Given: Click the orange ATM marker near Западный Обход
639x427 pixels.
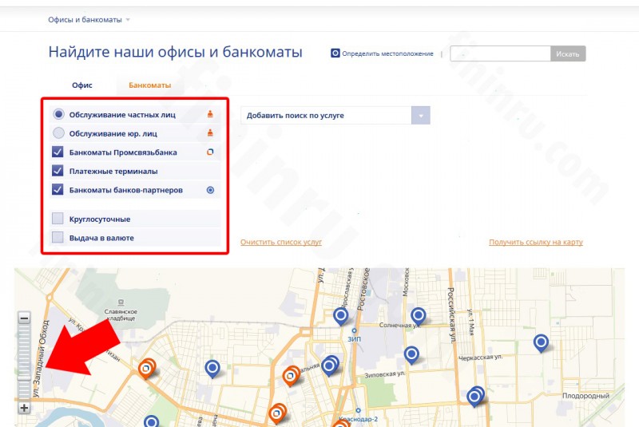Looking at the screenshot, I should point(146,369).
